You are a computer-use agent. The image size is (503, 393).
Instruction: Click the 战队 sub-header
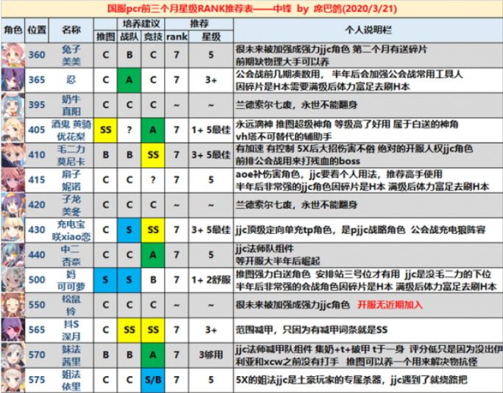129,37
